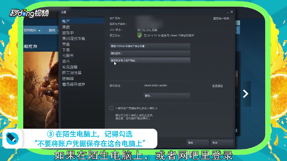Click 管理 STEAM 令牌帐户安全设置 button
Viewport: 287px width, 161px height.
[x=150, y=46]
